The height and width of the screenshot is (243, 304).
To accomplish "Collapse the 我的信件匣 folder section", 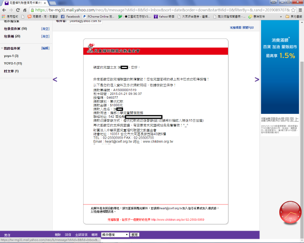I will tap(1, 48).
